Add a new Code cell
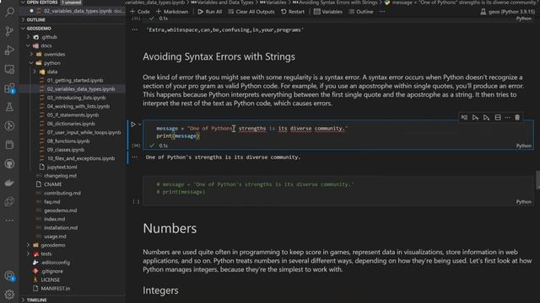The image size is (540, 303). 140,12
